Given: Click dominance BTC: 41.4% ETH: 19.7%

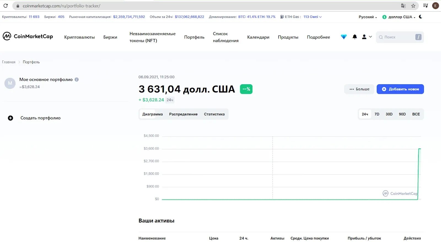Looking at the screenshot, I should pyautogui.click(x=257, y=17).
